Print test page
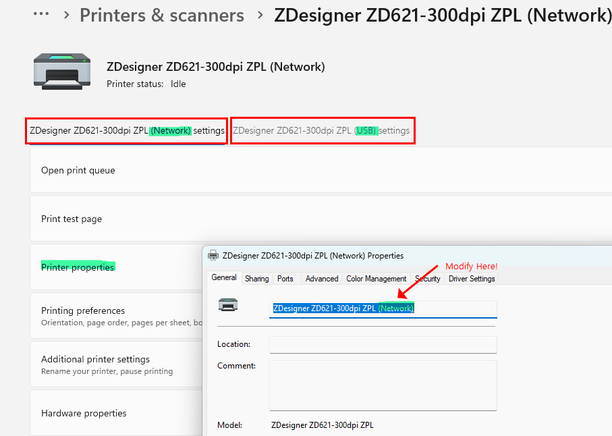 (321, 219)
